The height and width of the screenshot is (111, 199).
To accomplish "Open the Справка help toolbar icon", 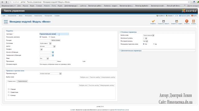I will (193, 21).
